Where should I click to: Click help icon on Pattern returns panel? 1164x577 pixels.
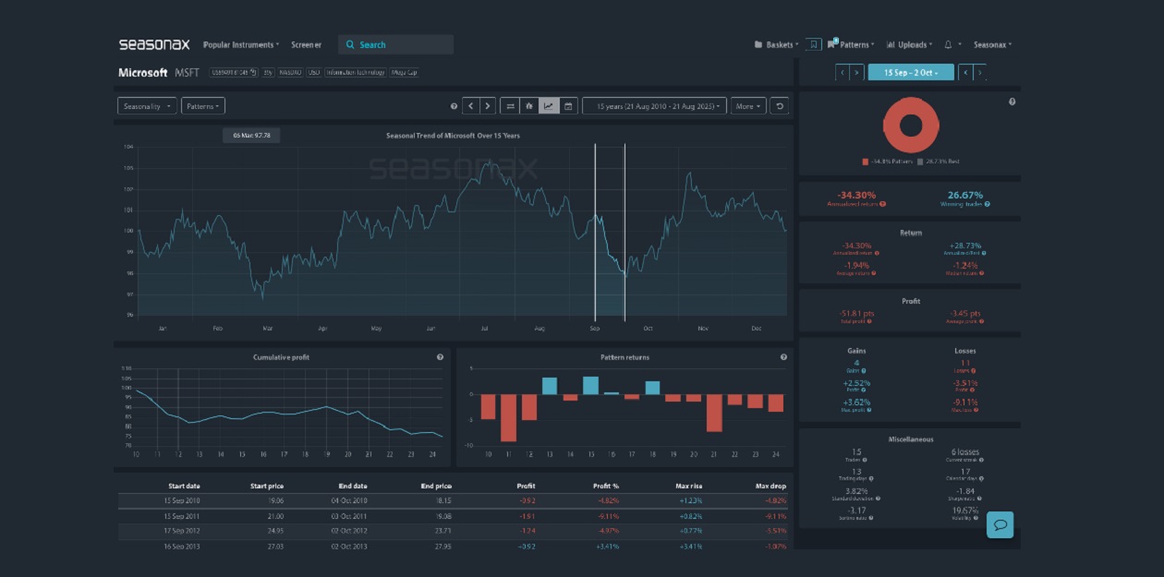(783, 357)
